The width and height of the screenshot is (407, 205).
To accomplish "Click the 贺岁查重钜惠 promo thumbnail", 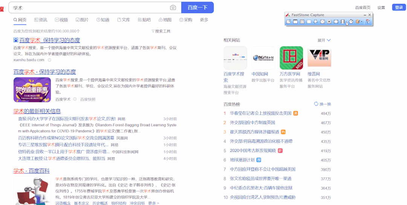I will point(32,90).
